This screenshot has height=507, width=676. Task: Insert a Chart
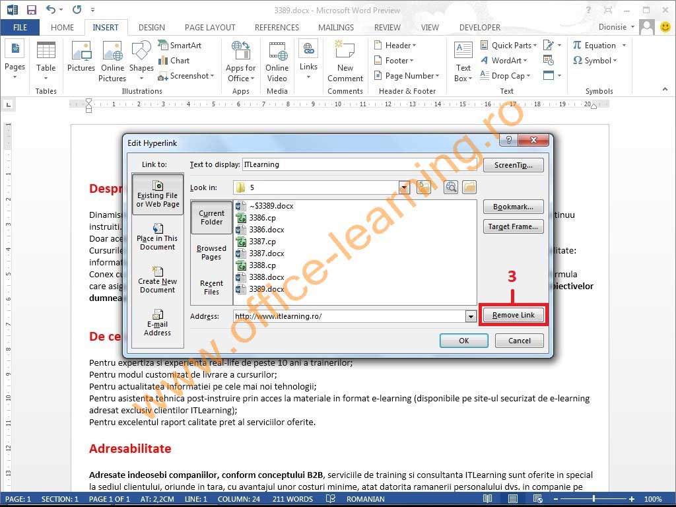(x=174, y=60)
